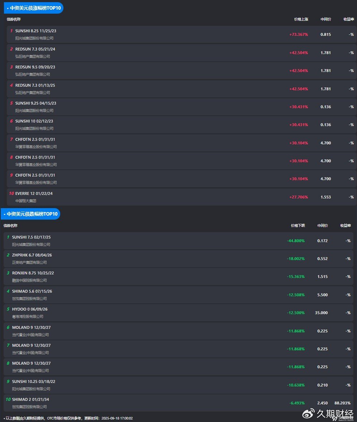Click the 88.203% yield value
The width and height of the screenshot is (357, 422).
point(343,403)
